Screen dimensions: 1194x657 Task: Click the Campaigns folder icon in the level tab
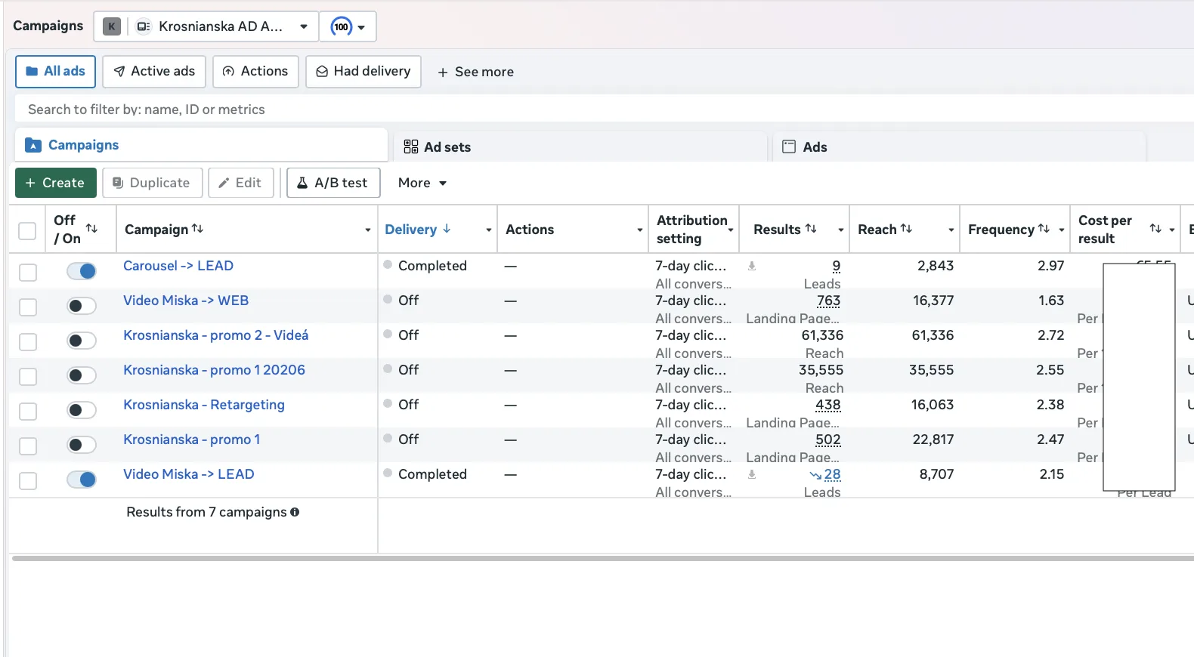point(33,145)
